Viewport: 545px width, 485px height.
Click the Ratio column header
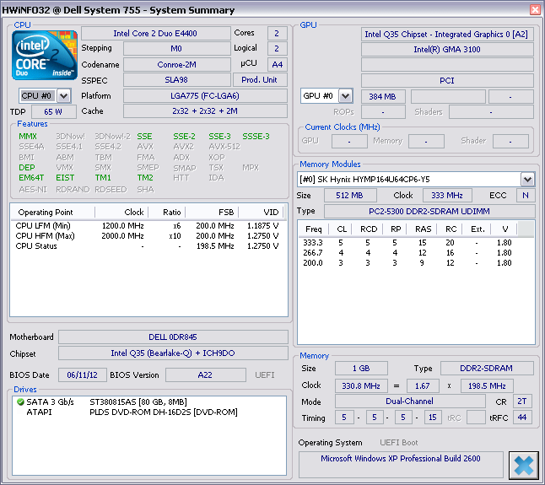(167, 212)
